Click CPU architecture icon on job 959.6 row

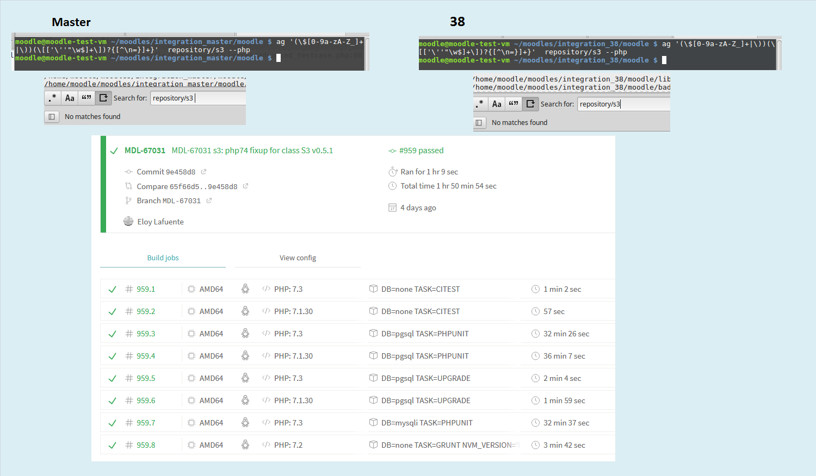click(x=191, y=400)
